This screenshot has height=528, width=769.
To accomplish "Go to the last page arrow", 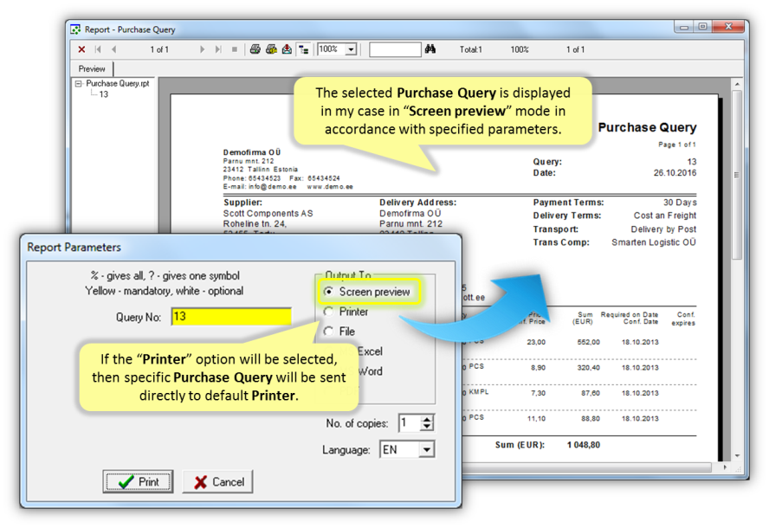I will point(218,50).
